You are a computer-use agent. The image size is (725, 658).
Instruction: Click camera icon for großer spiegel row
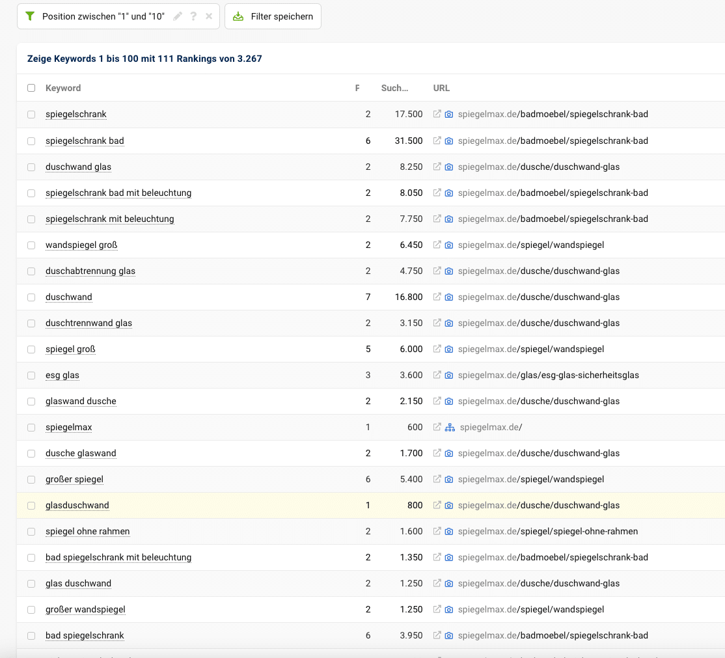tap(449, 480)
